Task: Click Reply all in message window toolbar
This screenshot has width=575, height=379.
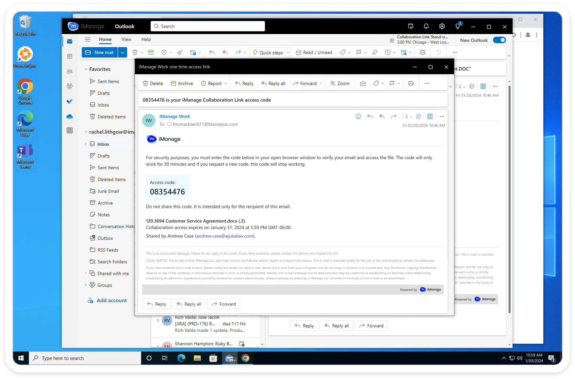Action: (273, 84)
